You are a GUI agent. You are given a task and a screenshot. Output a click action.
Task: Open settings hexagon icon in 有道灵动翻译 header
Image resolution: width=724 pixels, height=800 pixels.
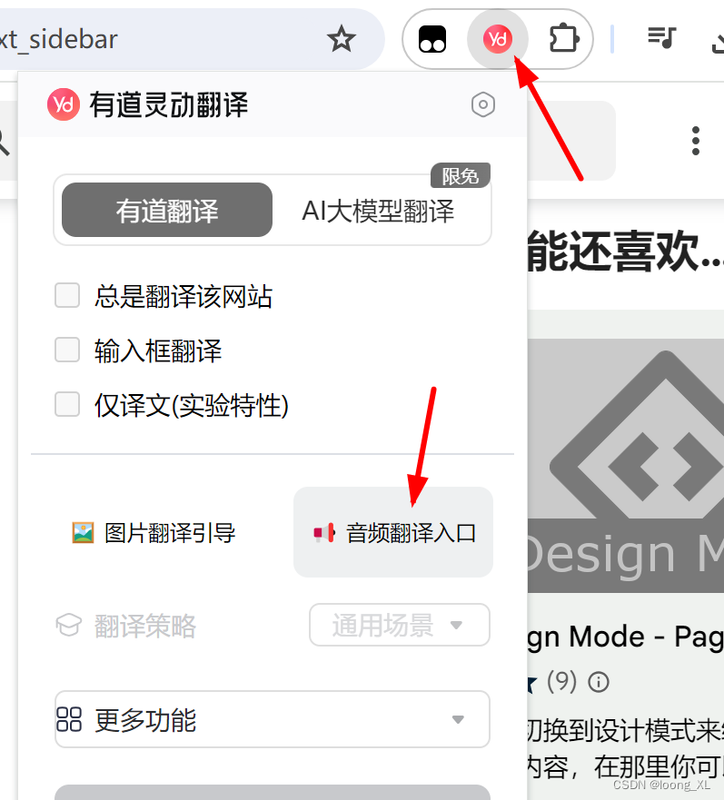coord(482,104)
